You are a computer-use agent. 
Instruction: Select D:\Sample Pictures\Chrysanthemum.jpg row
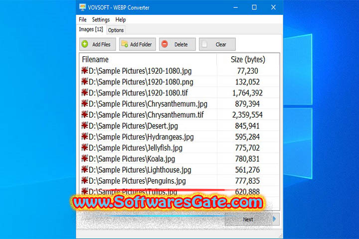[x=179, y=104]
